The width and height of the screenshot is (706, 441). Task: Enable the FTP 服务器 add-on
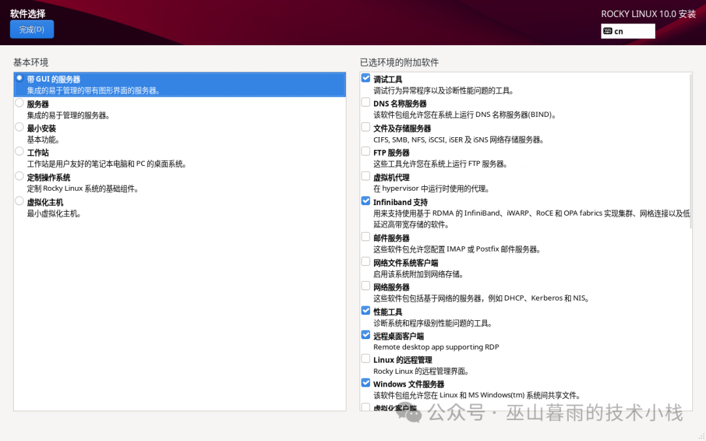click(365, 151)
